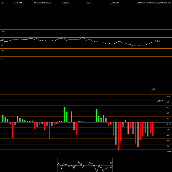Click the longest red MR histogram bar

coord(118,136)
